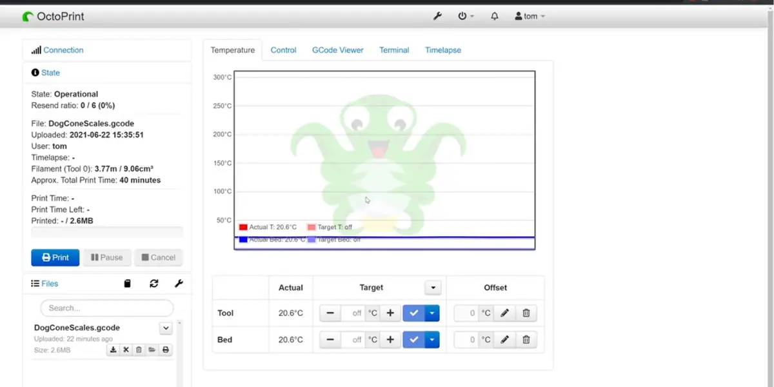The image size is (774, 387).
Task: Increase Tool target temperature
Action: pyautogui.click(x=390, y=313)
